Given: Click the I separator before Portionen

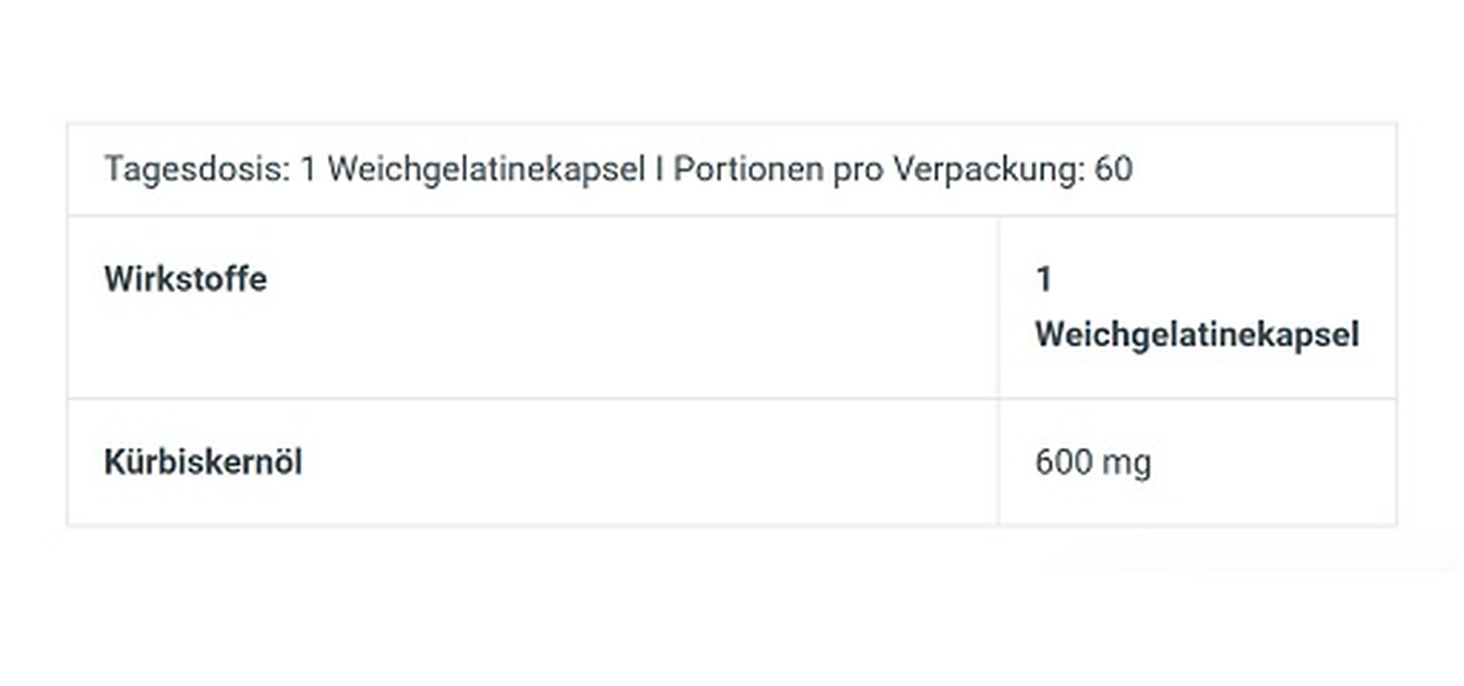Looking at the screenshot, I should click(659, 170).
